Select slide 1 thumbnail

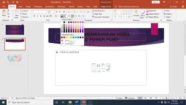coord(15,30)
